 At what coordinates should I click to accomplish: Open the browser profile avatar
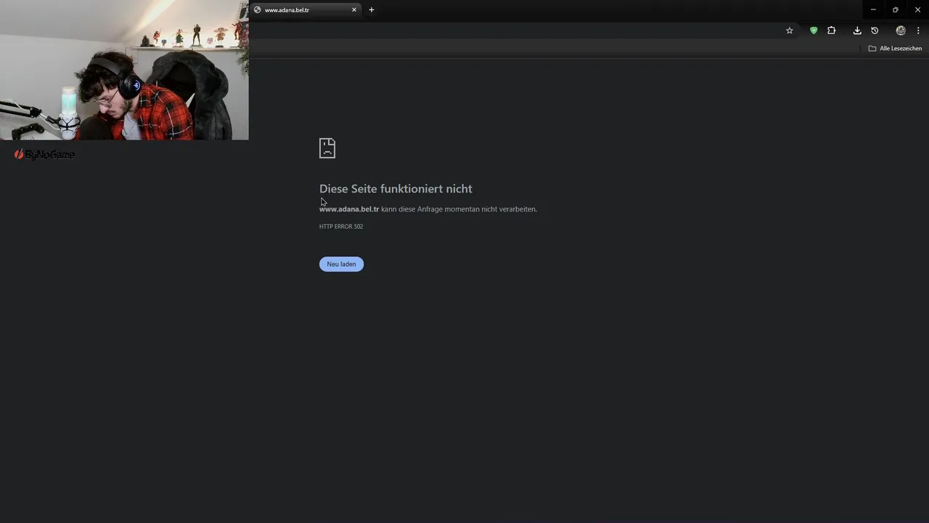[x=901, y=31]
